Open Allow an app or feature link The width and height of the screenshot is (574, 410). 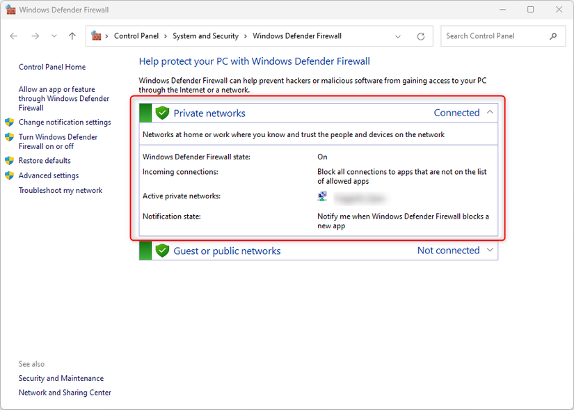[64, 99]
